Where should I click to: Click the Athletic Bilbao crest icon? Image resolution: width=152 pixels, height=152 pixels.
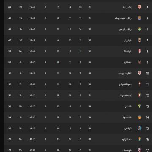pos(139,73)
